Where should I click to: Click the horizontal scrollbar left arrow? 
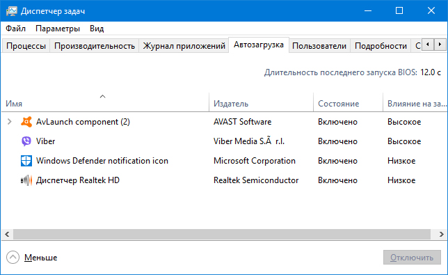click(x=7, y=235)
